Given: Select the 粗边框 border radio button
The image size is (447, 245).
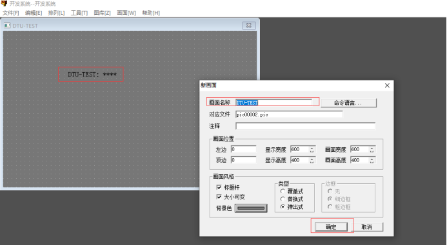Looking at the screenshot, I should click(x=330, y=206).
